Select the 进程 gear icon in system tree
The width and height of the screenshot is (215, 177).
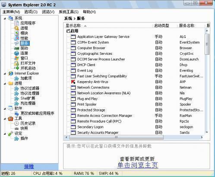click(x=16, y=28)
